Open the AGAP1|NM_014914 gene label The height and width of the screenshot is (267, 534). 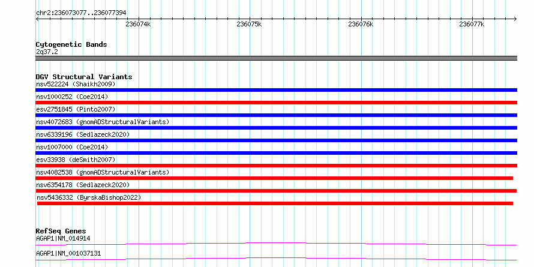click(63, 238)
